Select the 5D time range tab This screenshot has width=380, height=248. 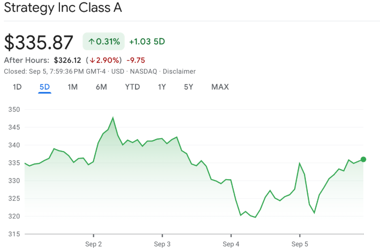point(45,87)
